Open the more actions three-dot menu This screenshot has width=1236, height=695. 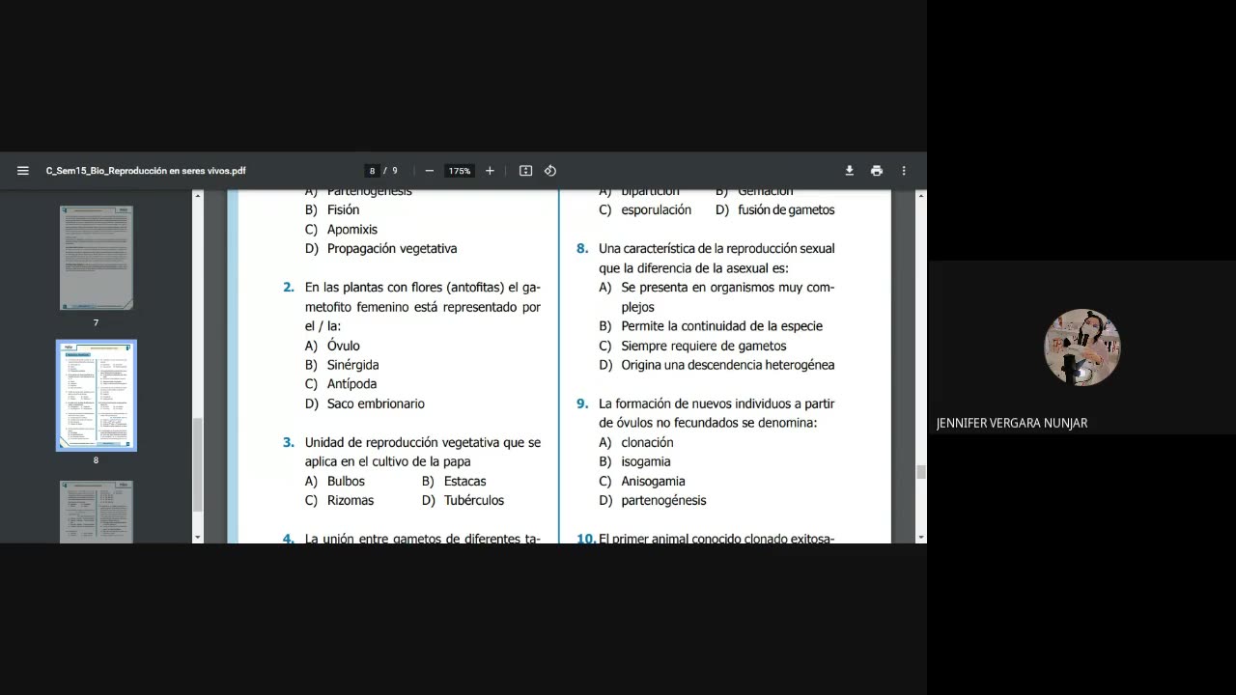click(904, 171)
